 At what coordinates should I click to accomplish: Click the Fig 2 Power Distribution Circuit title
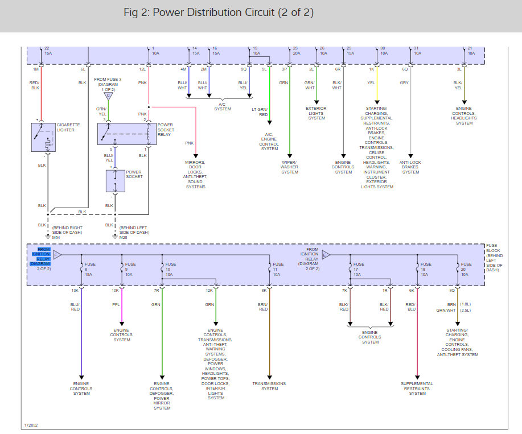(218, 13)
